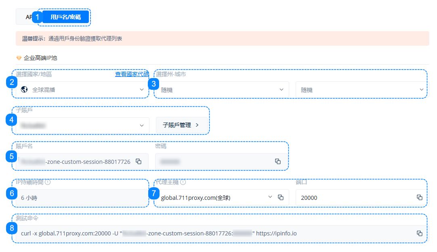Viewport: 437px width, 252px height.
Task: Open the 全球混播 country/region dropdown
Action: (82, 89)
